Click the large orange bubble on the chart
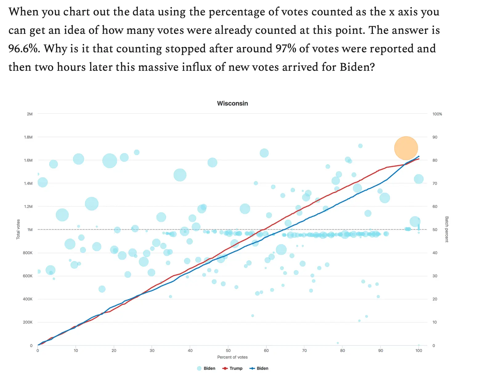 406,148
